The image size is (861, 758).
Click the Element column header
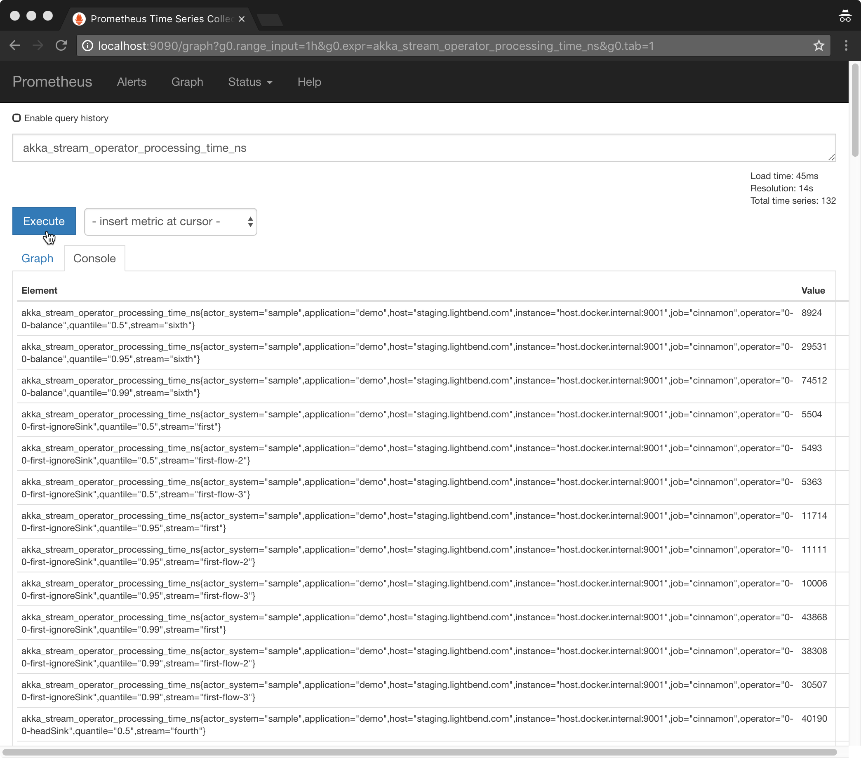(39, 290)
